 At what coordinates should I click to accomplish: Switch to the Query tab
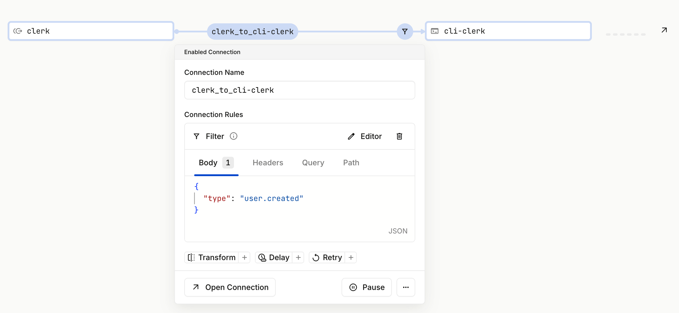click(x=313, y=163)
